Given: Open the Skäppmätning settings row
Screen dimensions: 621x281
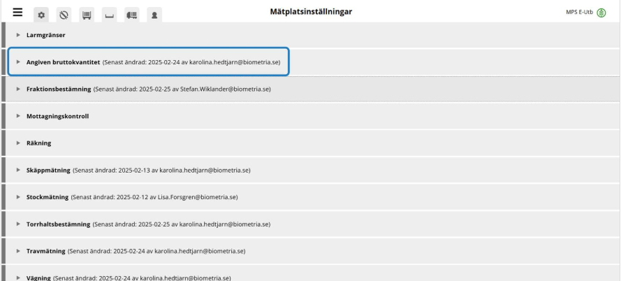Looking at the screenshot, I should click(x=50, y=170).
